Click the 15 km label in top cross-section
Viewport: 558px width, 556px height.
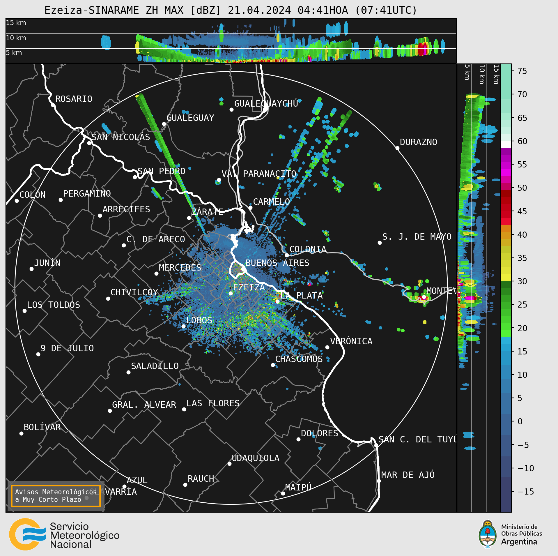(16, 23)
